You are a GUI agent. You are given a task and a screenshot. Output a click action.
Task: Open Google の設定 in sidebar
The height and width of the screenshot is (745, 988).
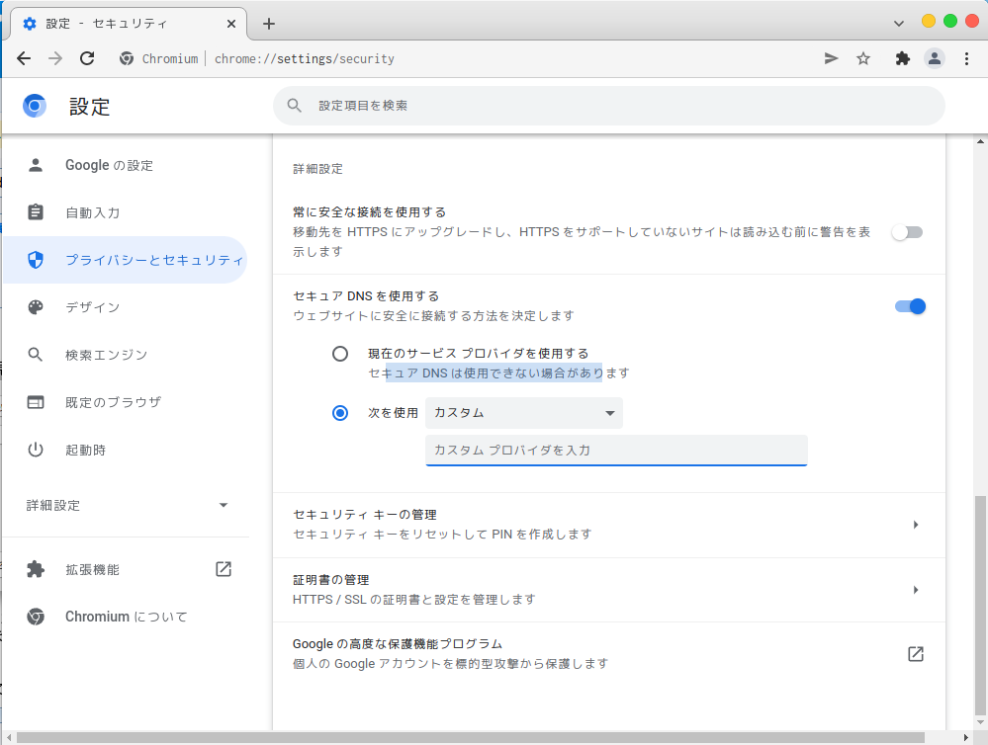pyautogui.click(x=125, y=165)
